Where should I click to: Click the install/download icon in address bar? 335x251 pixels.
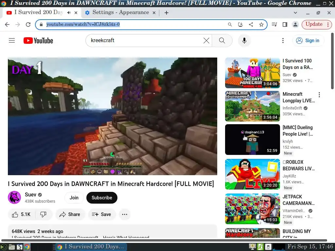coord(240,25)
